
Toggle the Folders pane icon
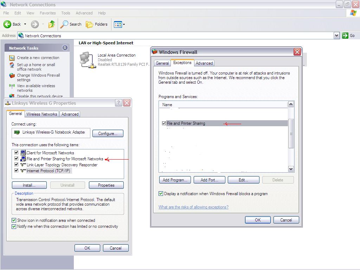[89, 24]
